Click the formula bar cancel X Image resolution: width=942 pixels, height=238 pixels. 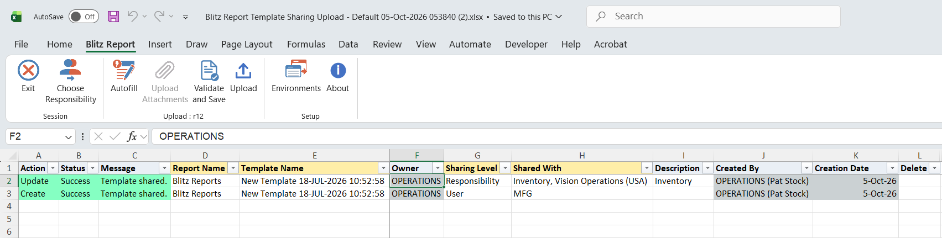point(98,136)
